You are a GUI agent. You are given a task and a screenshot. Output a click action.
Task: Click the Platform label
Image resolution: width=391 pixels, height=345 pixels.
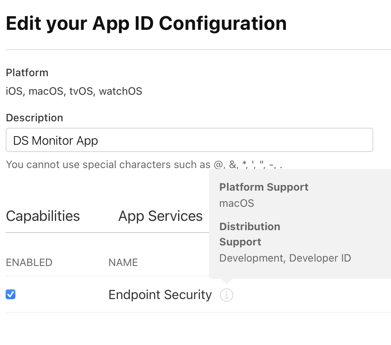(27, 73)
